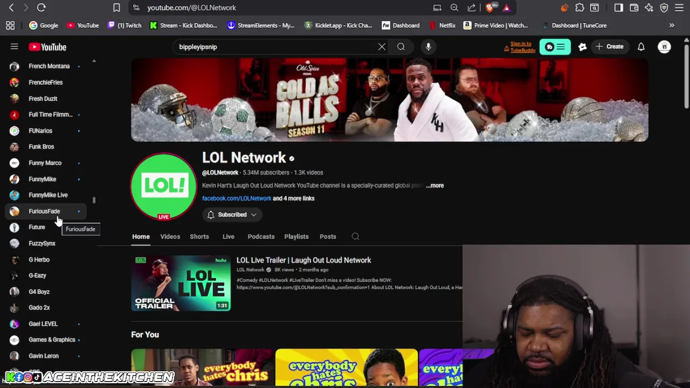Image resolution: width=690 pixels, height=388 pixels.
Task: Open Funk Bros subscription
Action: pos(41,147)
